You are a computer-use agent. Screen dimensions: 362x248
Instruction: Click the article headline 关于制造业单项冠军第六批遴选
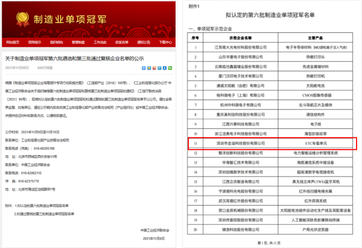75,58
